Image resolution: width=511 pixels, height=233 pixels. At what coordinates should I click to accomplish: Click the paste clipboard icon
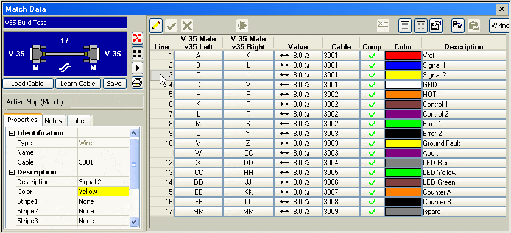(x=473, y=26)
